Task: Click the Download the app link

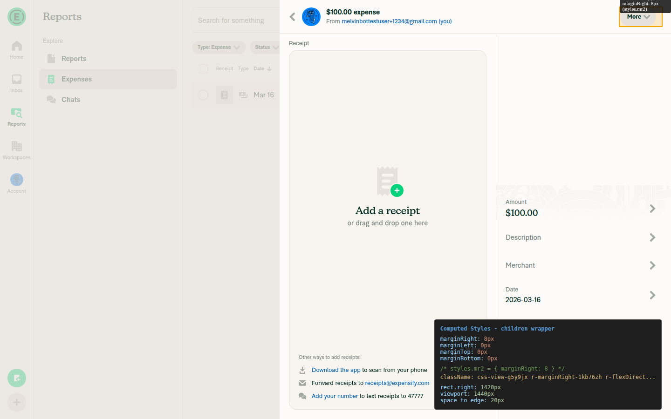Action: pos(336,370)
